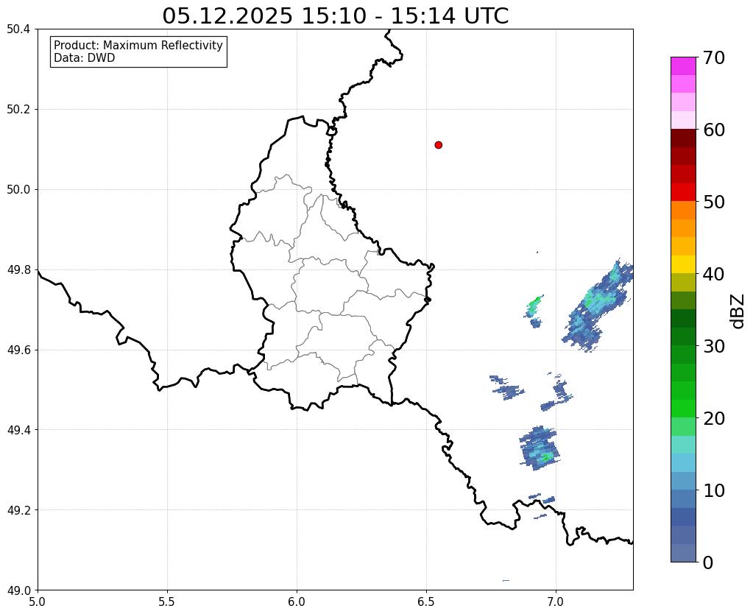Click the x-axis longitude label 7.0
The height and width of the screenshot is (614, 753).
(556, 601)
